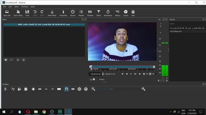Open the Open Other toolbar option
The image size is (206, 115).
click(x=18, y=13)
